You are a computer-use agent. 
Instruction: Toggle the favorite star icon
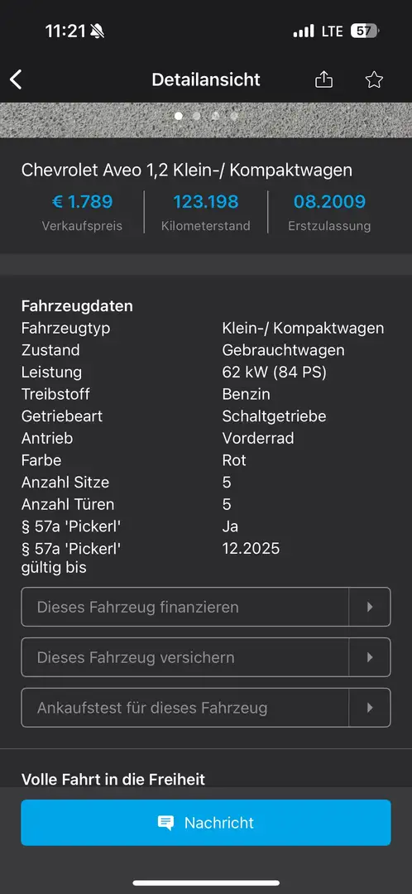pyautogui.click(x=374, y=79)
